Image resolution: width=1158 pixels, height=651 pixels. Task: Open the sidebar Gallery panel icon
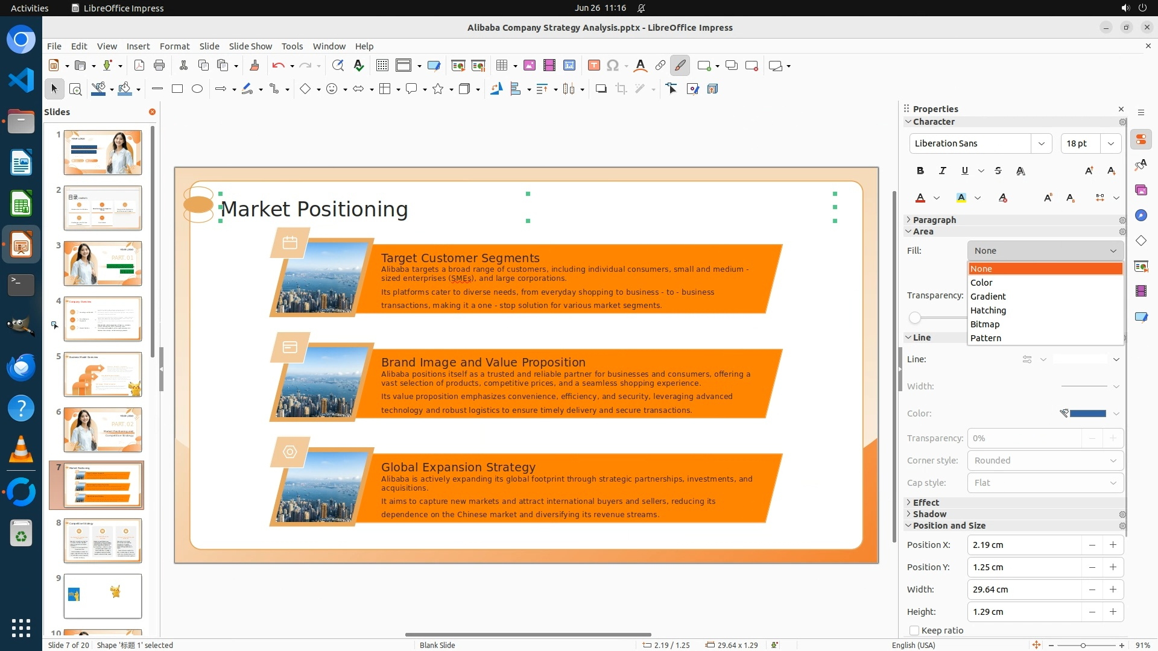pyautogui.click(x=1141, y=190)
